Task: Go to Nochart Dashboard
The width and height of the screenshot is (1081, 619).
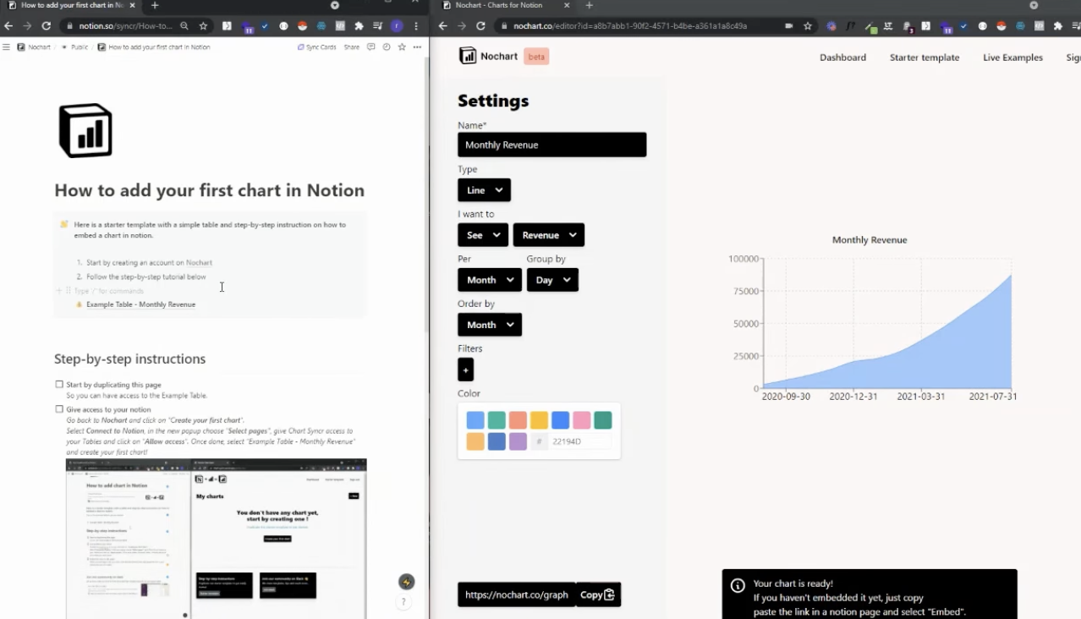Action: click(x=842, y=58)
